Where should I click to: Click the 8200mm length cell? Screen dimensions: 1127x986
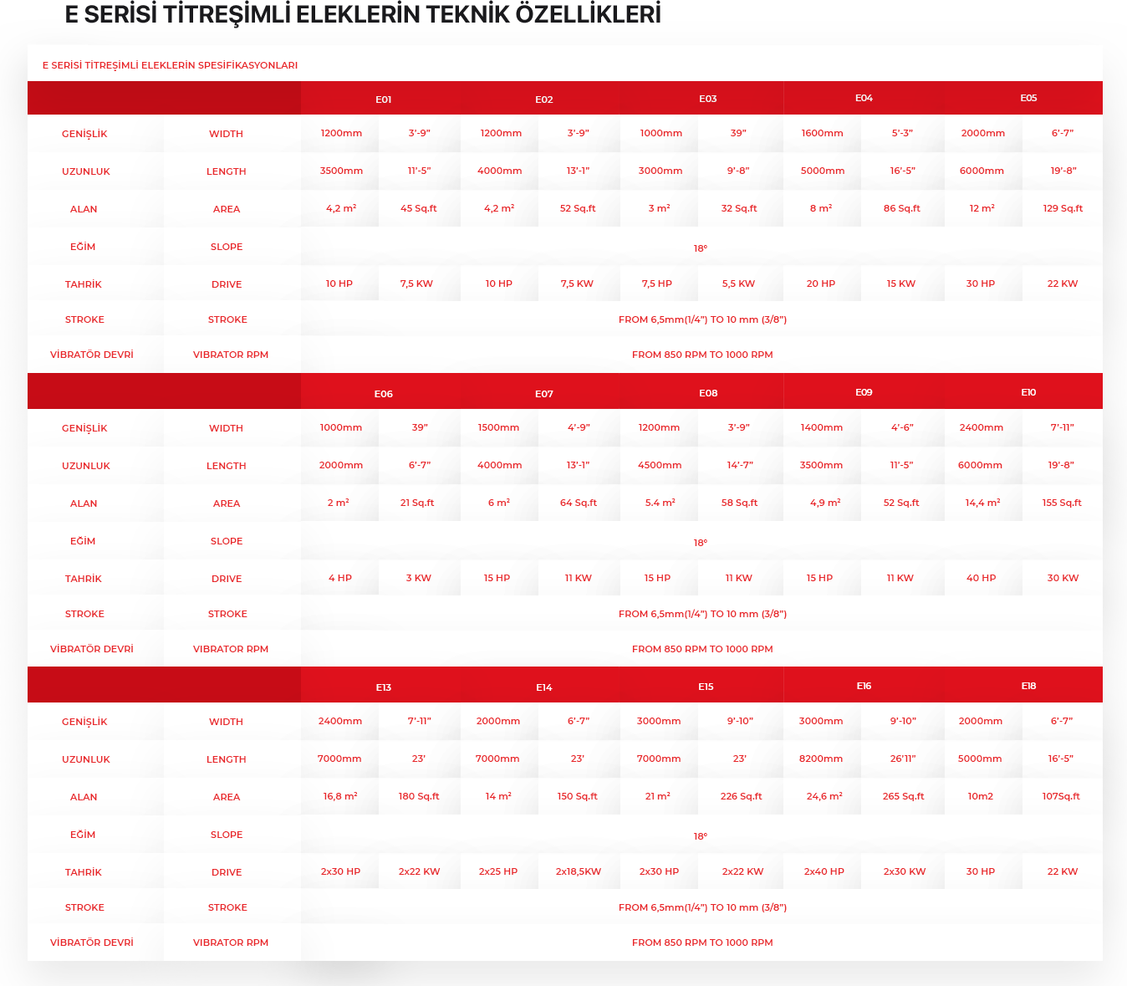tap(821, 759)
